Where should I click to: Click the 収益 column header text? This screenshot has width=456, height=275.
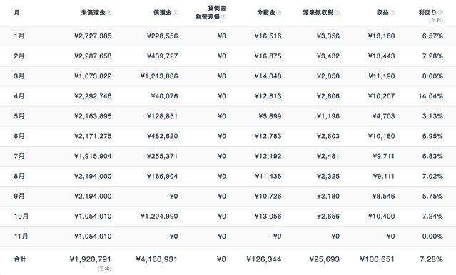(382, 13)
